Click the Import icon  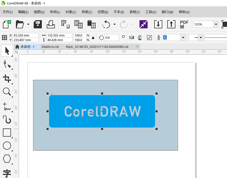point(158,24)
